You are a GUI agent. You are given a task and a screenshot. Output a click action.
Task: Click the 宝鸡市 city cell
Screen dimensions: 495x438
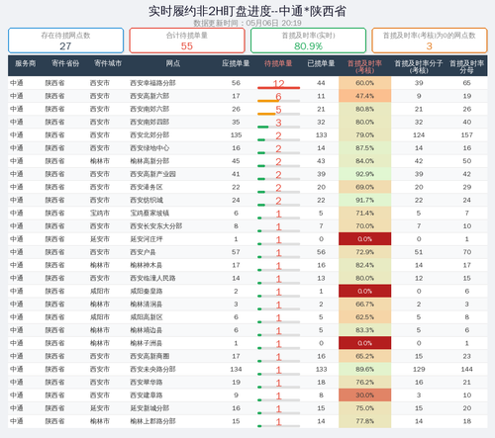[x=100, y=214]
